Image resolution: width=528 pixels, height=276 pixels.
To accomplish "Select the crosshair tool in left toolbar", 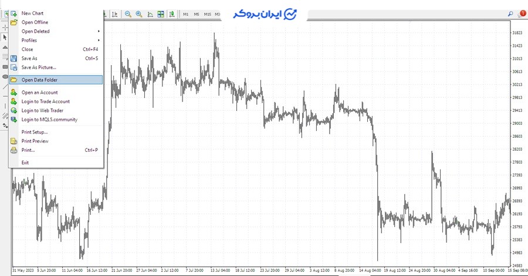I will (x=5, y=27).
